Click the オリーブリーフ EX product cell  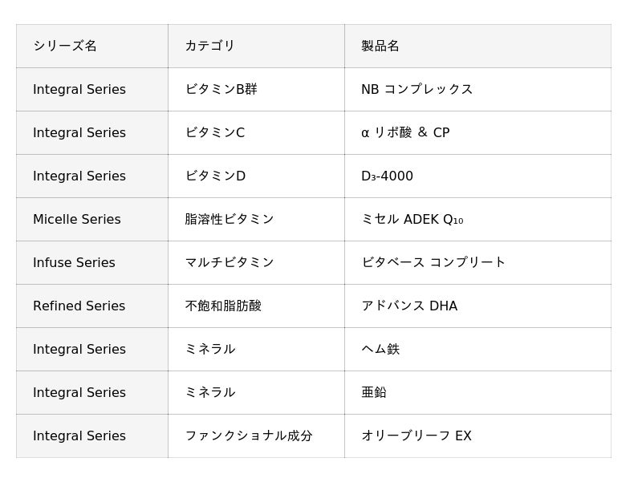(x=477, y=435)
